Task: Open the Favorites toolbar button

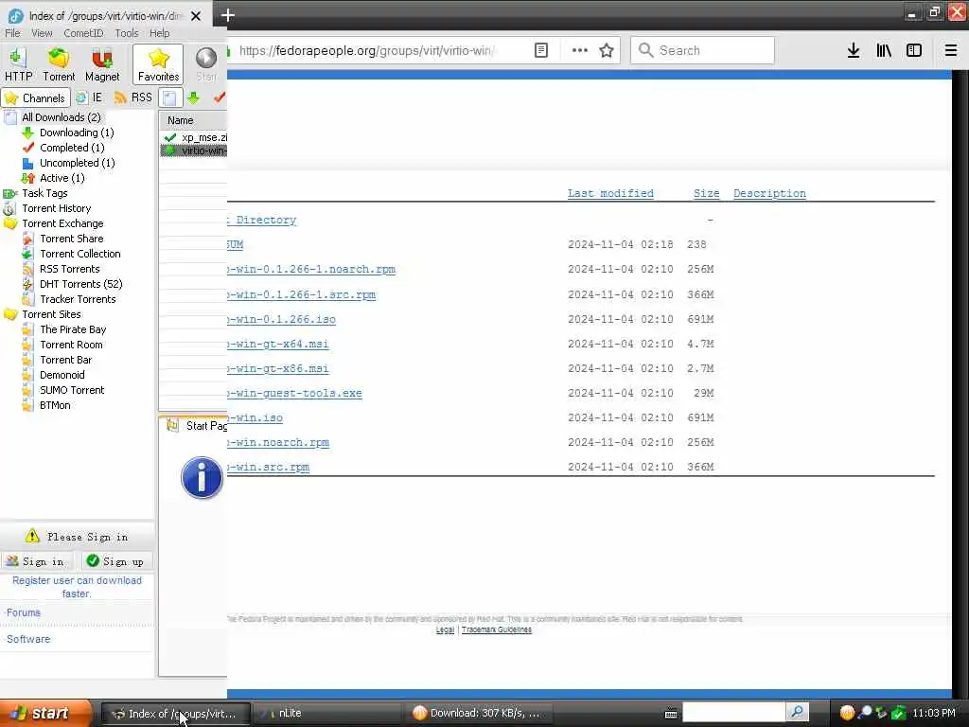Action: coord(158,64)
